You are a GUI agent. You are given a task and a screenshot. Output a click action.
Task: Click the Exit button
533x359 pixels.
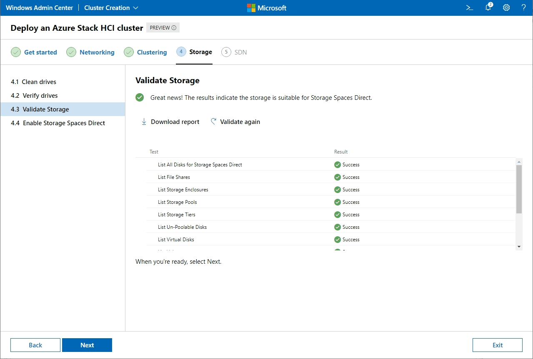coord(497,345)
